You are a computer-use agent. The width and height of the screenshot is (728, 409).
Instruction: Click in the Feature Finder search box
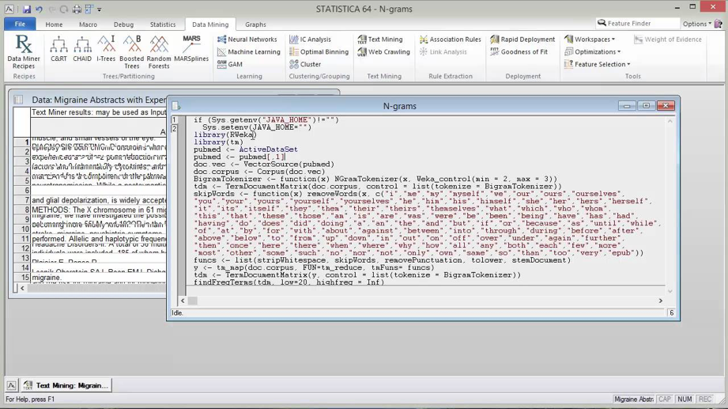click(x=637, y=23)
